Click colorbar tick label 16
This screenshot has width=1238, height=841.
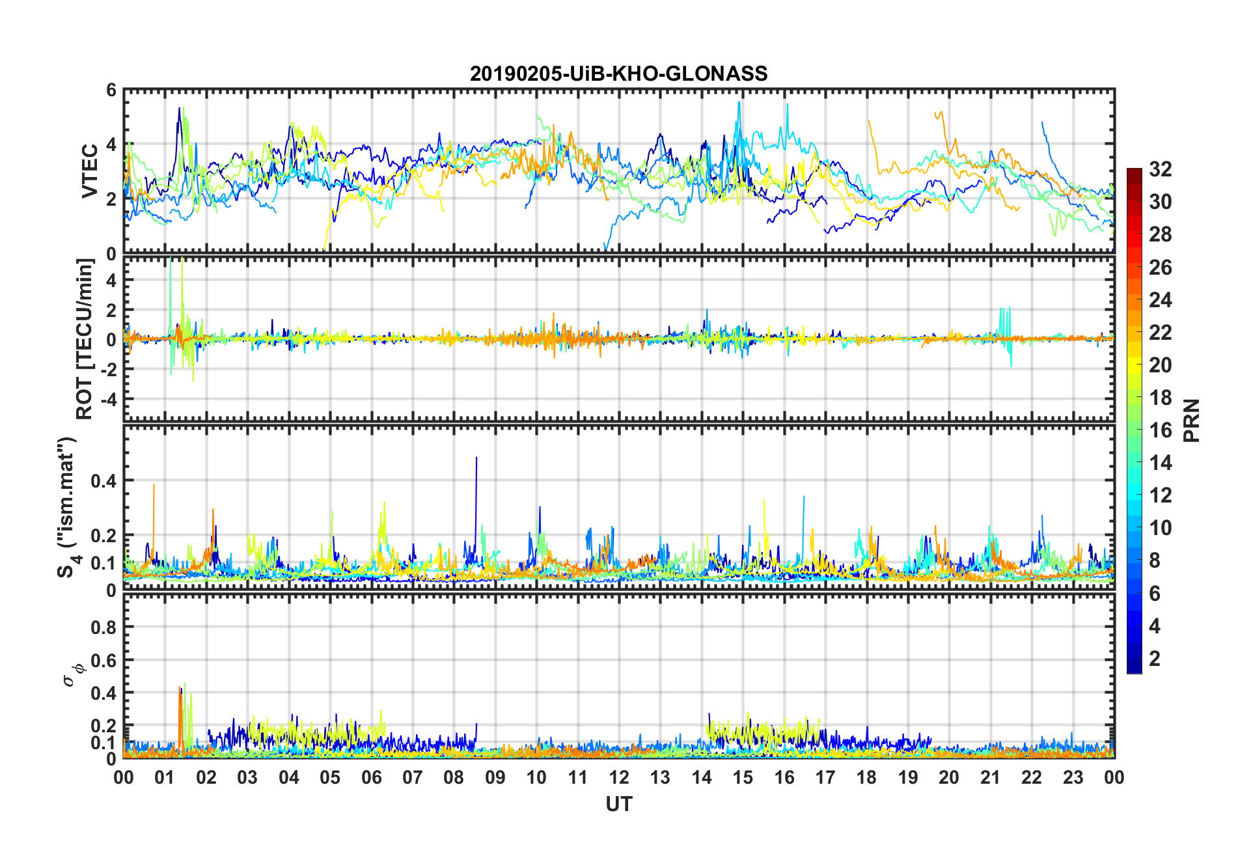pyautogui.click(x=1160, y=430)
